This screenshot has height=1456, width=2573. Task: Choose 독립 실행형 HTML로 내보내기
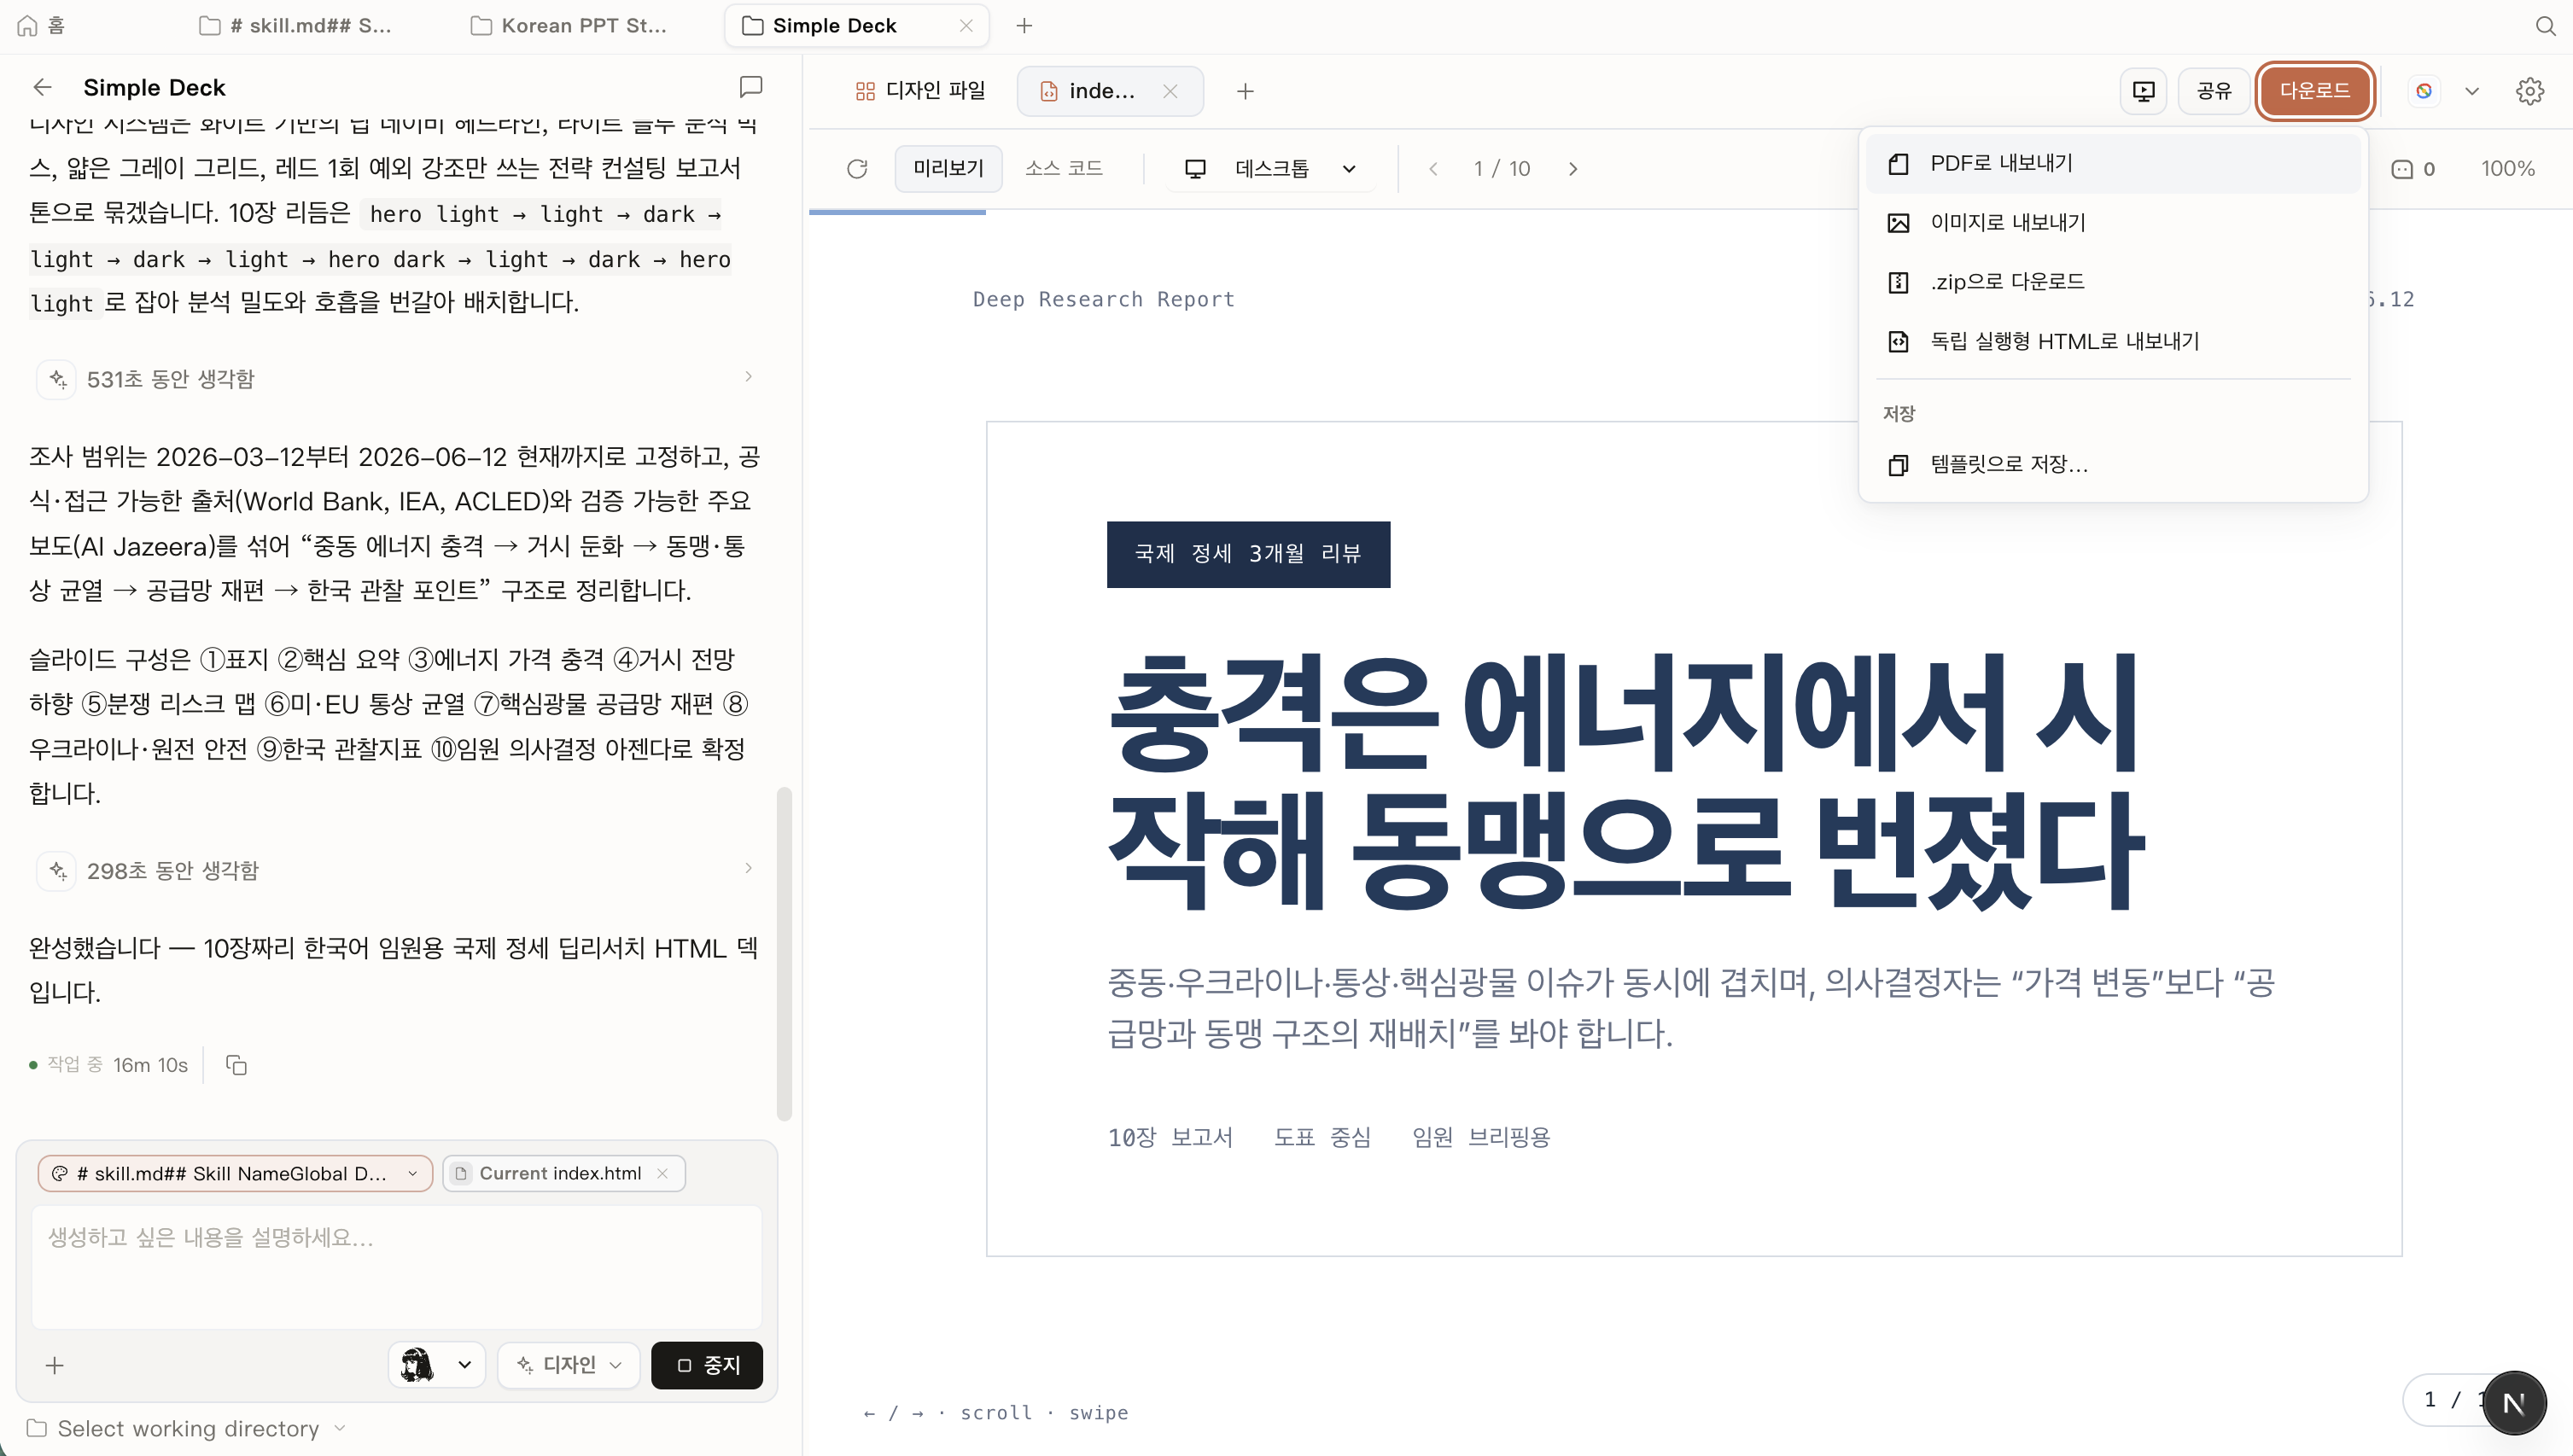2112,341
